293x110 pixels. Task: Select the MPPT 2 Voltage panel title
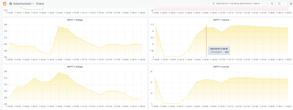pyautogui.click(x=75, y=67)
